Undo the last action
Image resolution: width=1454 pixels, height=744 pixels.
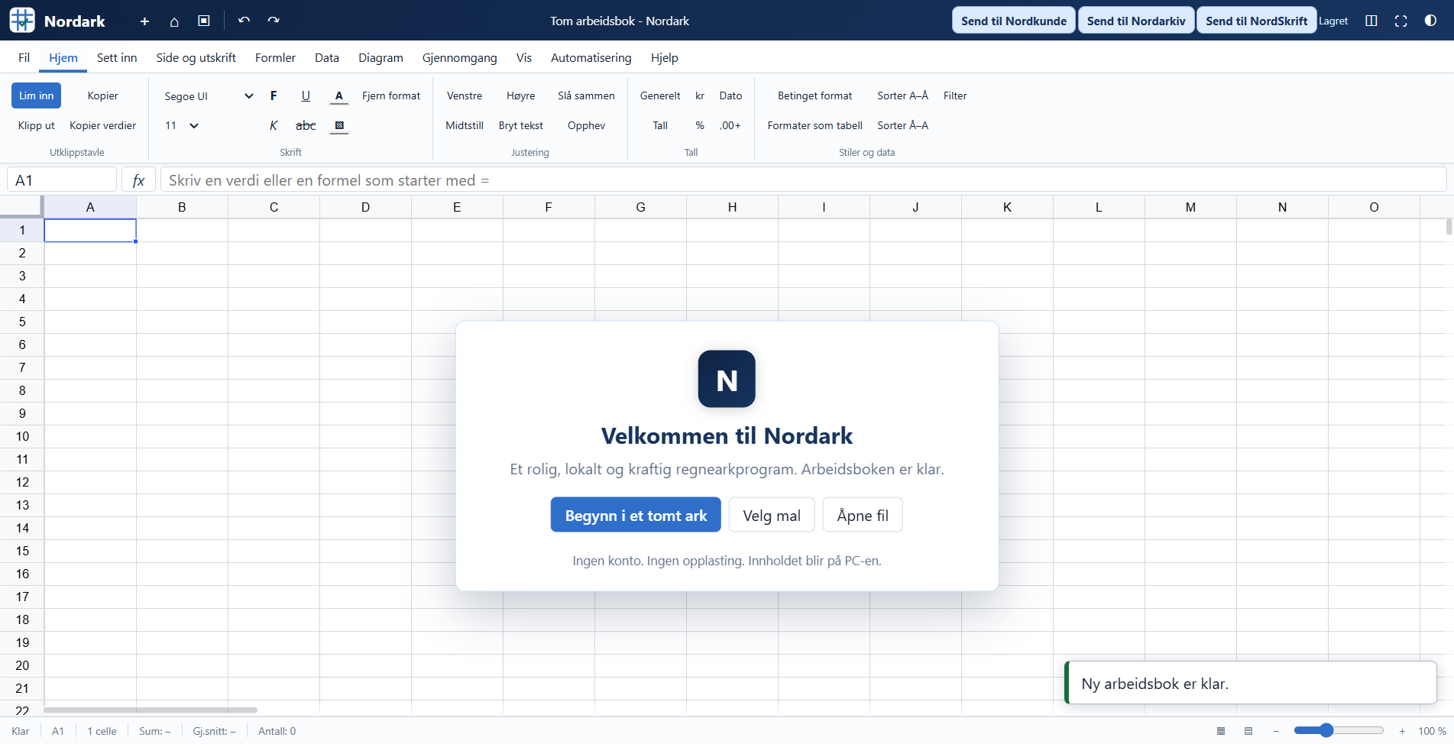(244, 21)
